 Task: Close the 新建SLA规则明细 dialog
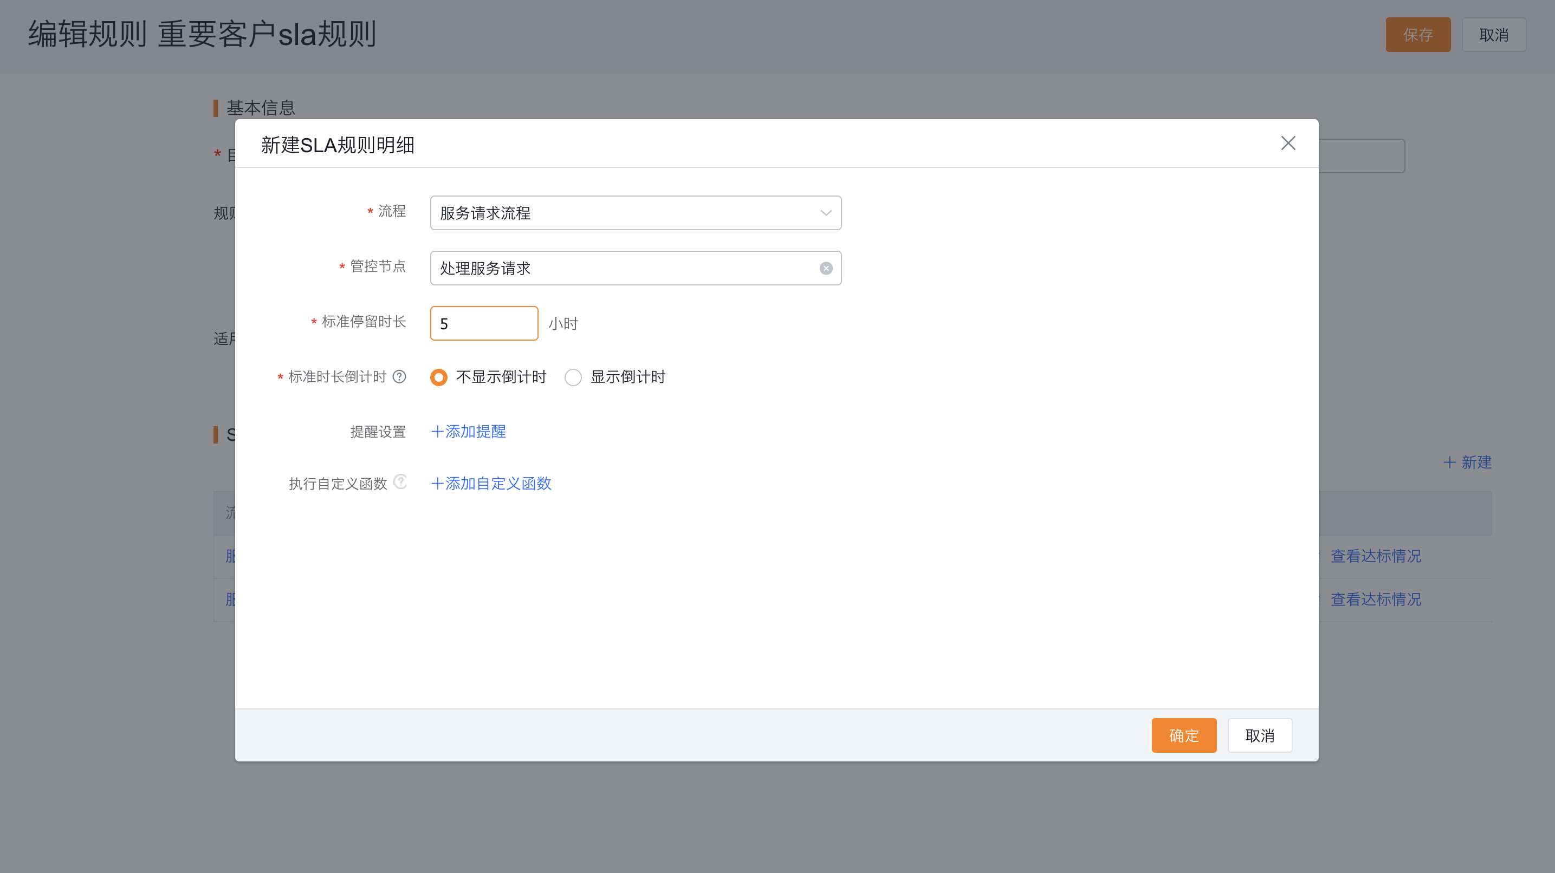(1288, 143)
